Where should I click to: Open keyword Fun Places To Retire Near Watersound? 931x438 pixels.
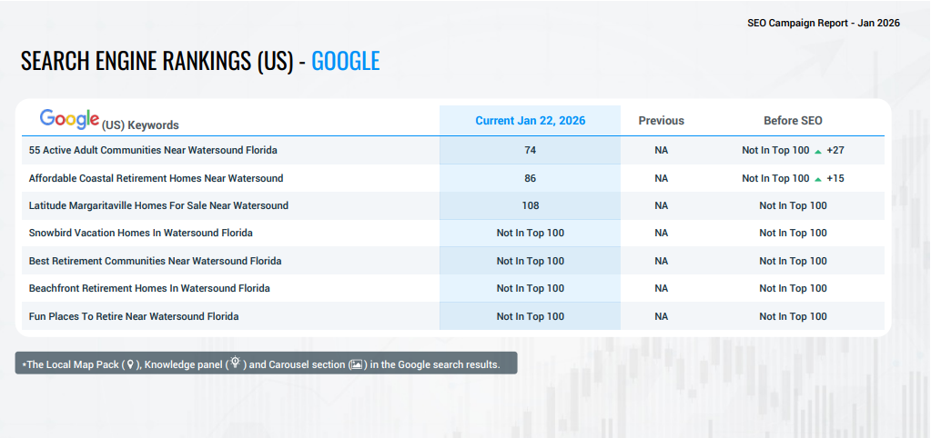[134, 316]
